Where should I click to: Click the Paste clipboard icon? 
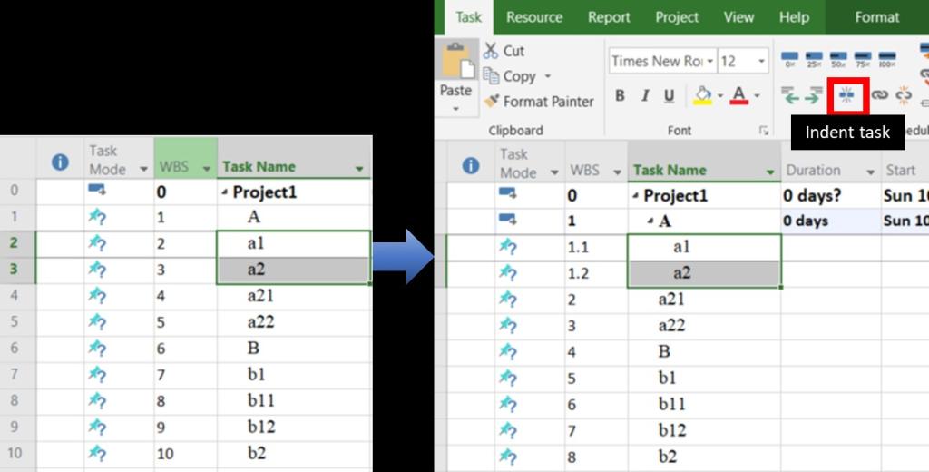click(x=455, y=62)
